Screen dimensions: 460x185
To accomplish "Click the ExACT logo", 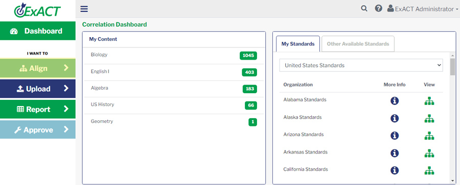I will [x=37, y=10].
